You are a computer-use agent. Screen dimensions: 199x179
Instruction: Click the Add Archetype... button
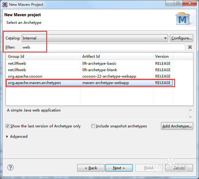(177, 126)
